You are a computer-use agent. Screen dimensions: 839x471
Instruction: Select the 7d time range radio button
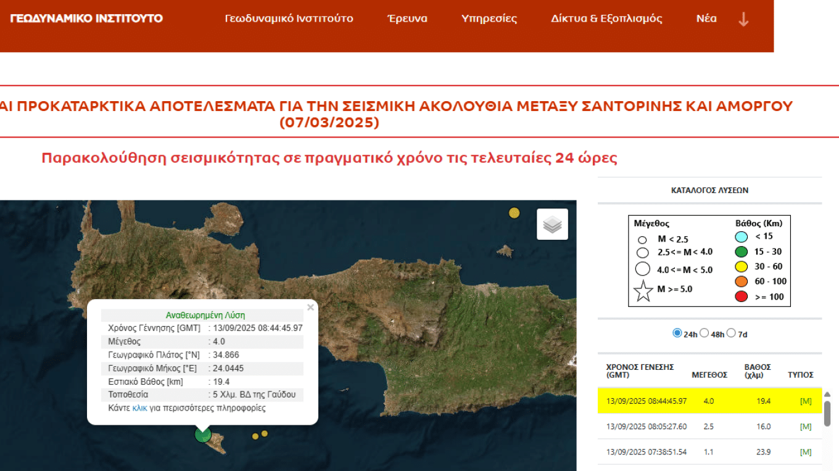click(731, 334)
